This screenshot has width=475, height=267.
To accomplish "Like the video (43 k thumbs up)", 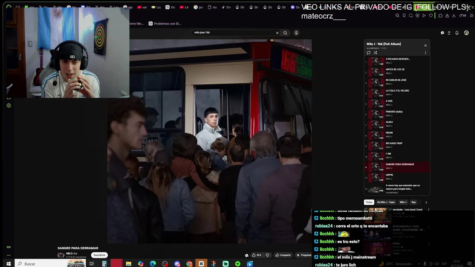I will pos(256,255).
